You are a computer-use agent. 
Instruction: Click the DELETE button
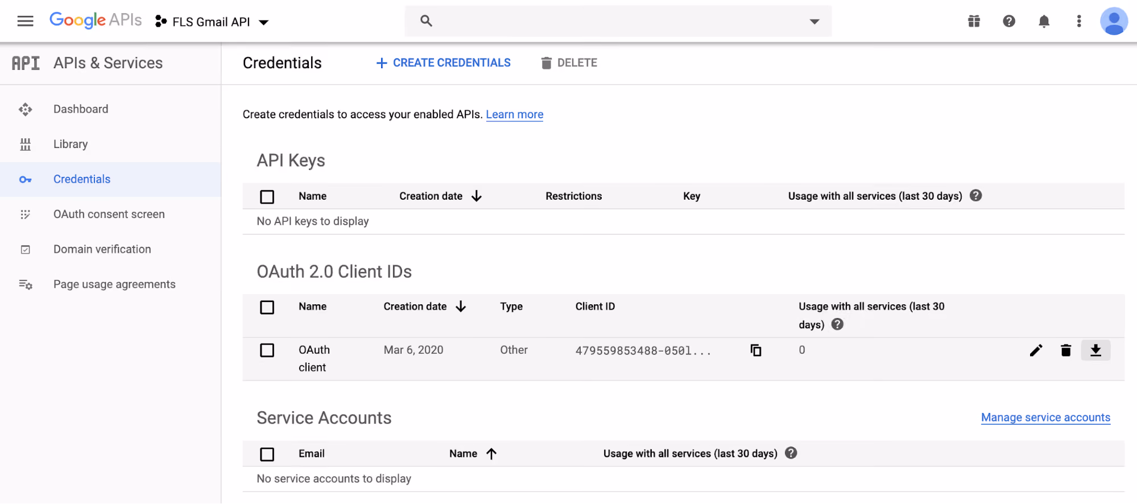pyautogui.click(x=569, y=63)
